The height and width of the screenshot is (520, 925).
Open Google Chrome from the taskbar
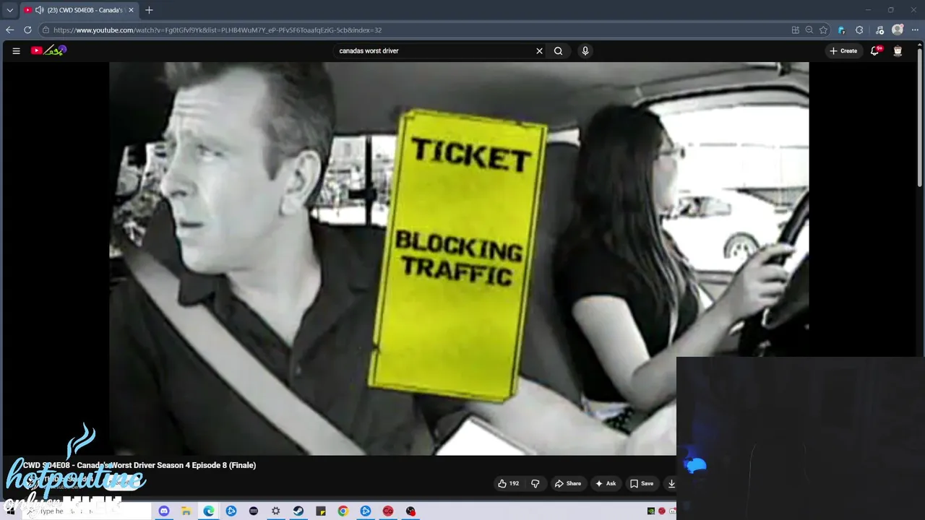343,511
